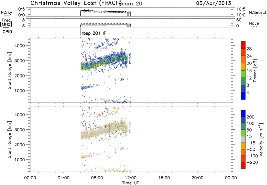Viewport: 267px width, 185px height.
Task: Pick the 8–12 dB dark green Power segment
Action: [x=243, y=81]
